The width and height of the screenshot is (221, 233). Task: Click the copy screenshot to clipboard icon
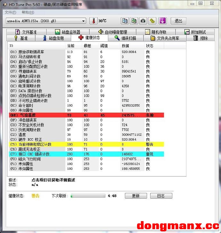[134, 21]
